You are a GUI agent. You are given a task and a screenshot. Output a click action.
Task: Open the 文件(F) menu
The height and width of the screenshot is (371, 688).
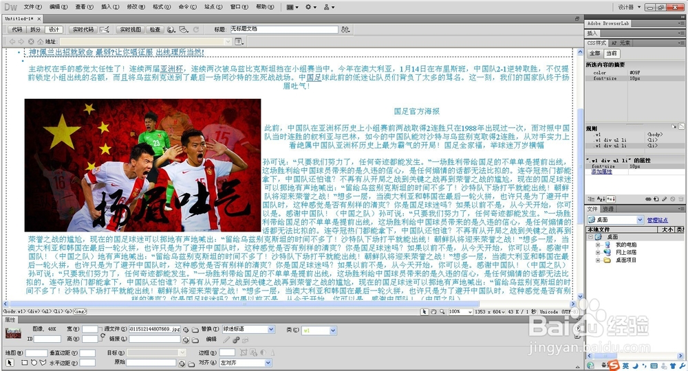coord(33,7)
